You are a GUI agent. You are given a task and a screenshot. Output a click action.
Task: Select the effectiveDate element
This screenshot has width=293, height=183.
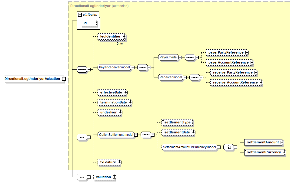[110, 92]
